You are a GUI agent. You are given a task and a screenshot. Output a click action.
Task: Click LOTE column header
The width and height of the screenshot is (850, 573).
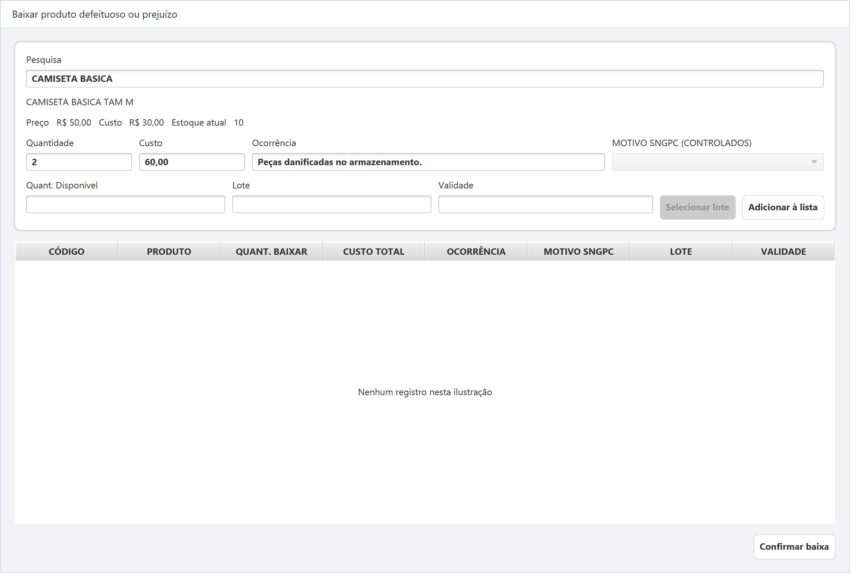[681, 252]
